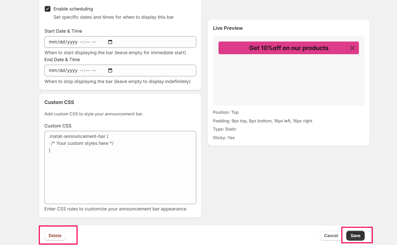Click the "Get 10%off on our products" preview text
The image size is (397, 245).
pyautogui.click(x=289, y=48)
